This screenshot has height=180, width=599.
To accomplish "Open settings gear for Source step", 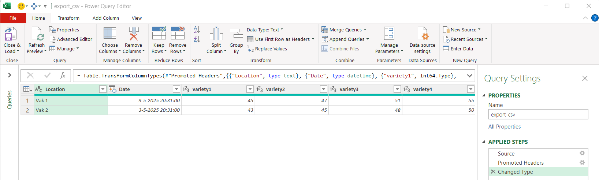I will [582, 153].
